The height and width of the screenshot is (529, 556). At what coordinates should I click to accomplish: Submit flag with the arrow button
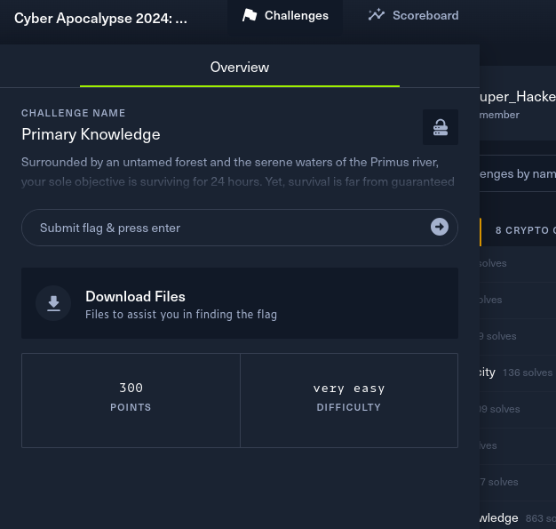point(440,227)
